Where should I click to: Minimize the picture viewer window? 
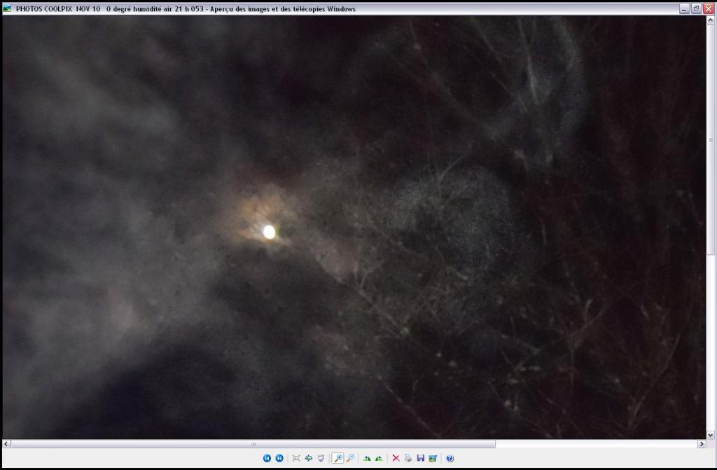click(685, 8)
